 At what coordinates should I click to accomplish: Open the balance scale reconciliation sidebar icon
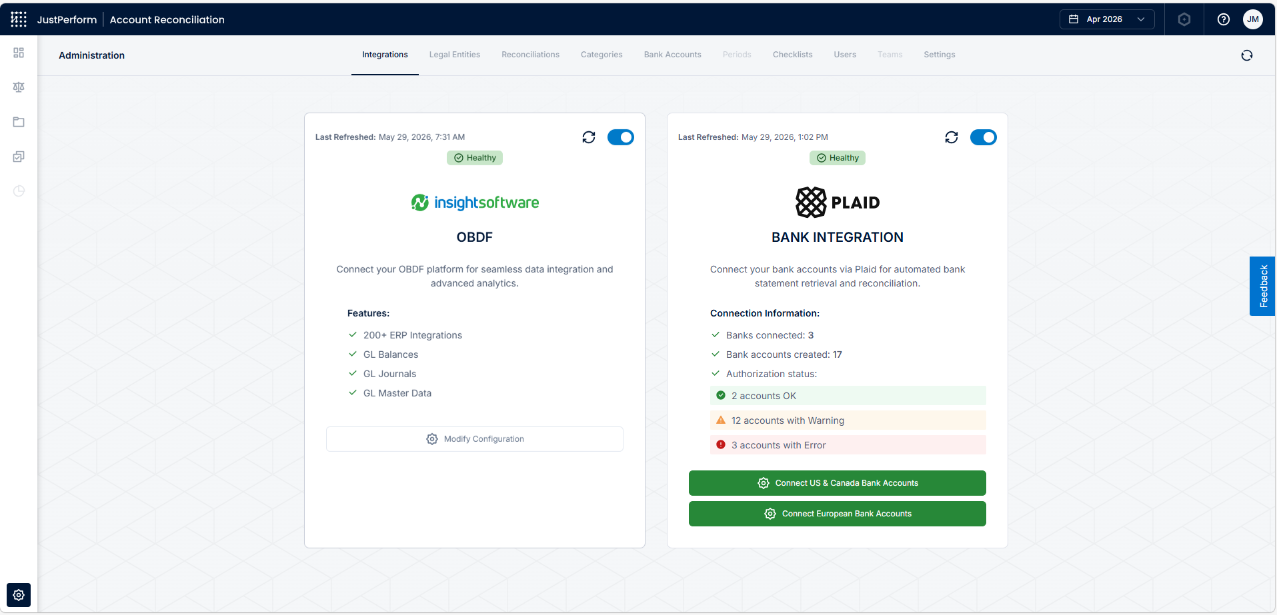(19, 87)
